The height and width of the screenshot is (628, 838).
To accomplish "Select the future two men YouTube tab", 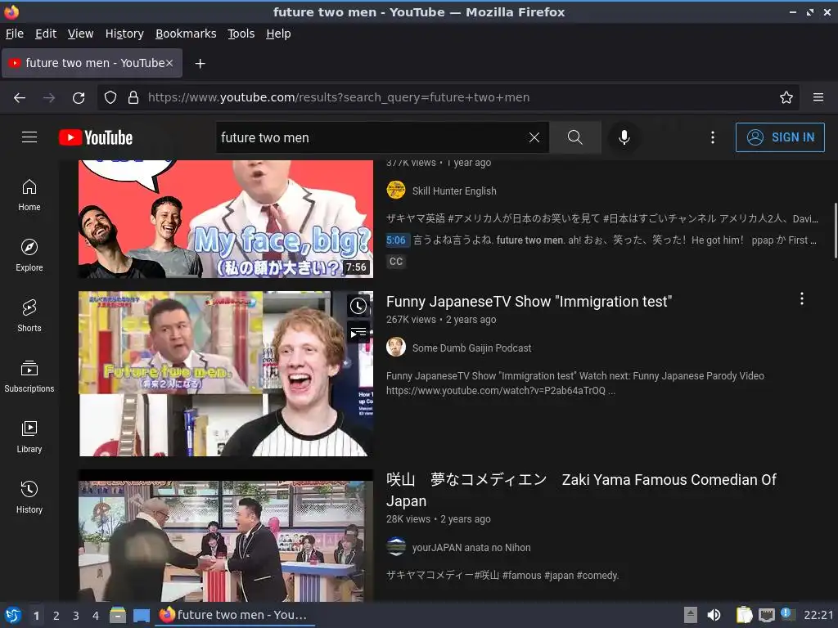I will pyautogui.click(x=92, y=63).
